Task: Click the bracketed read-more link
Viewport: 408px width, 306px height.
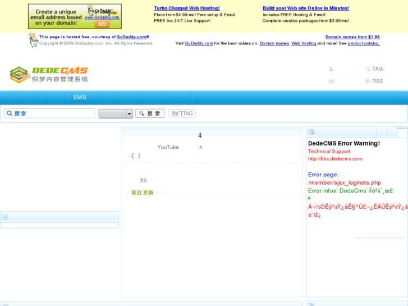Action: pyautogui.click(x=136, y=156)
